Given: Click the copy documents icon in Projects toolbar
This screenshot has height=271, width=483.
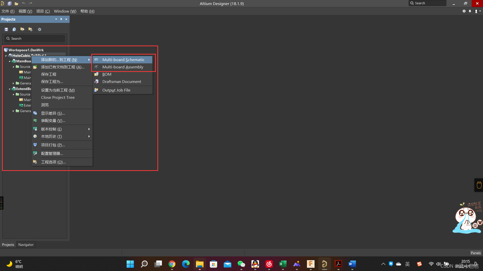Looking at the screenshot, I should pyautogui.click(x=14, y=29).
